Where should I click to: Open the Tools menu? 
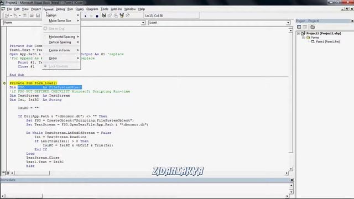click(x=105, y=9)
